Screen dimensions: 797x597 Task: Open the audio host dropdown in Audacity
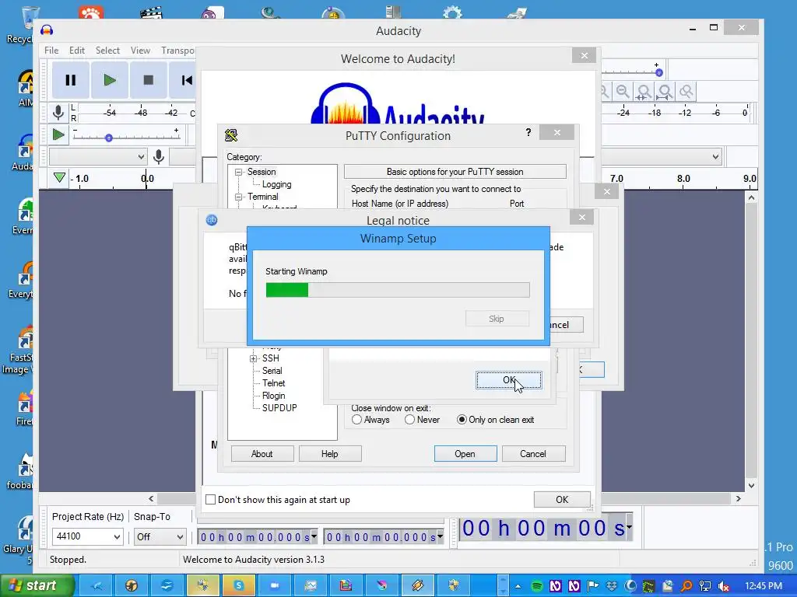coord(97,156)
